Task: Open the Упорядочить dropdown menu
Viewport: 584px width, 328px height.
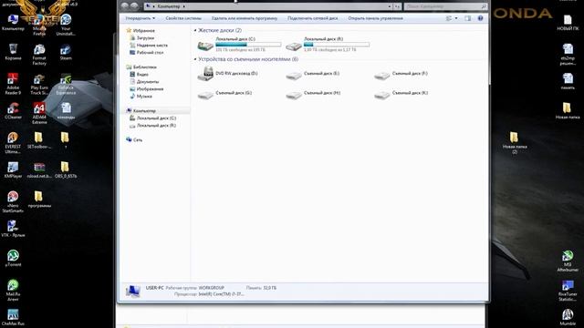Action: pyautogui.click(x=140, y=18)
